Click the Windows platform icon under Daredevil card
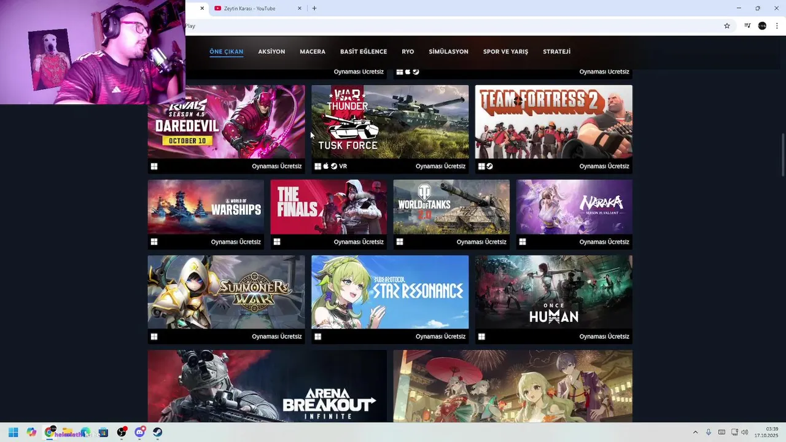786x442 pixels. click(x=154, y=166)
